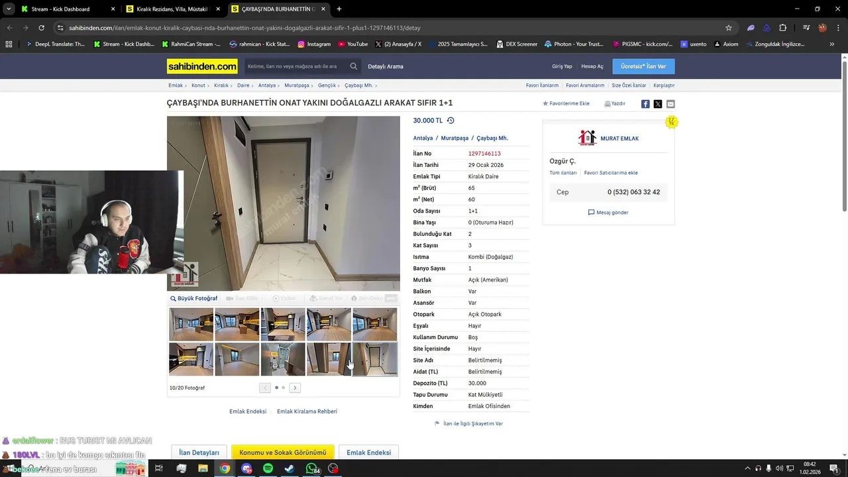848x477 pixels.
Task: Select the last thumbnail showing the door
Action: coord(375,359)
